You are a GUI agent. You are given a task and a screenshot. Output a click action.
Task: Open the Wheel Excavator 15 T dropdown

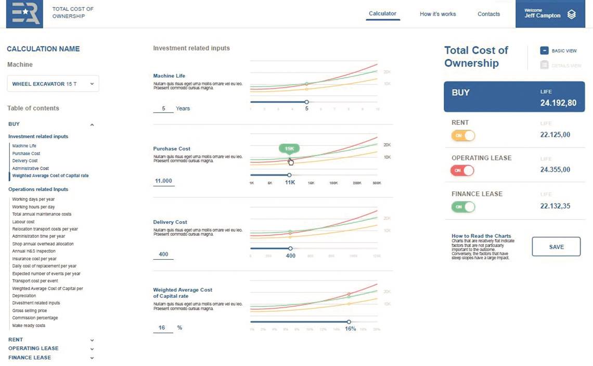(53, 84)
